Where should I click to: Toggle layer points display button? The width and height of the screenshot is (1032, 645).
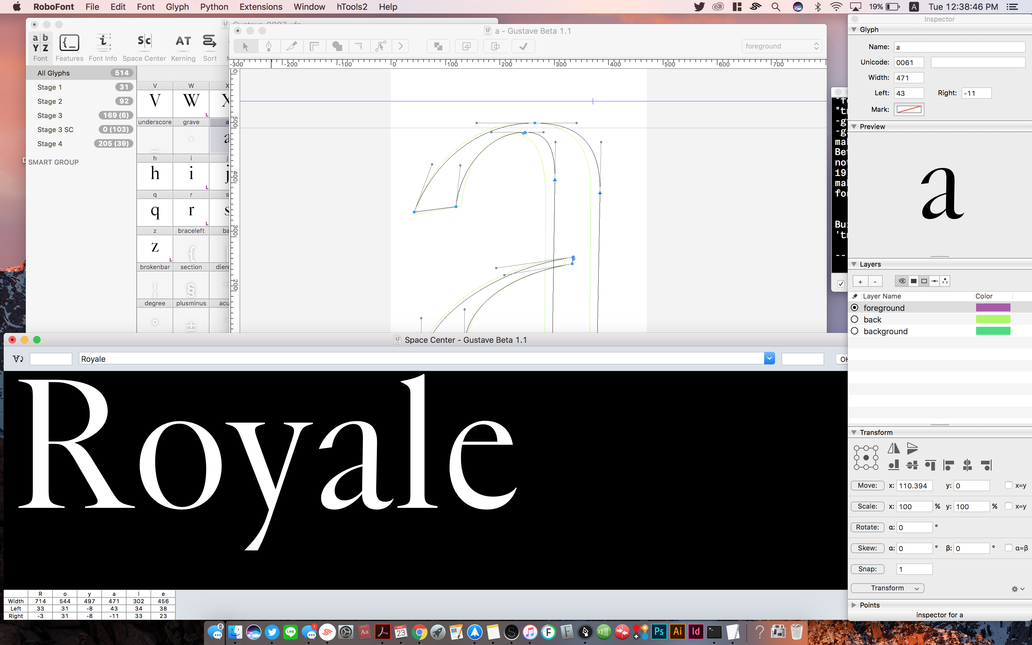click(x=934, y=281)
